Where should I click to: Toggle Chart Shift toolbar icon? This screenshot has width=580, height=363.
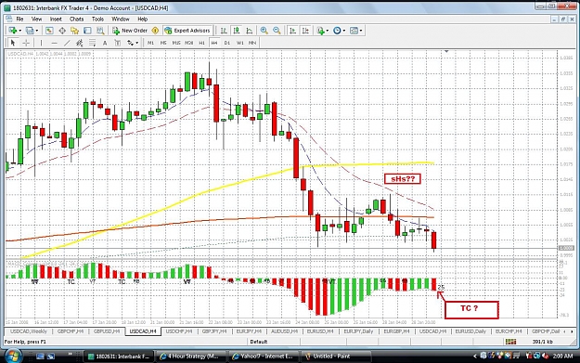(x=305, y=31)
